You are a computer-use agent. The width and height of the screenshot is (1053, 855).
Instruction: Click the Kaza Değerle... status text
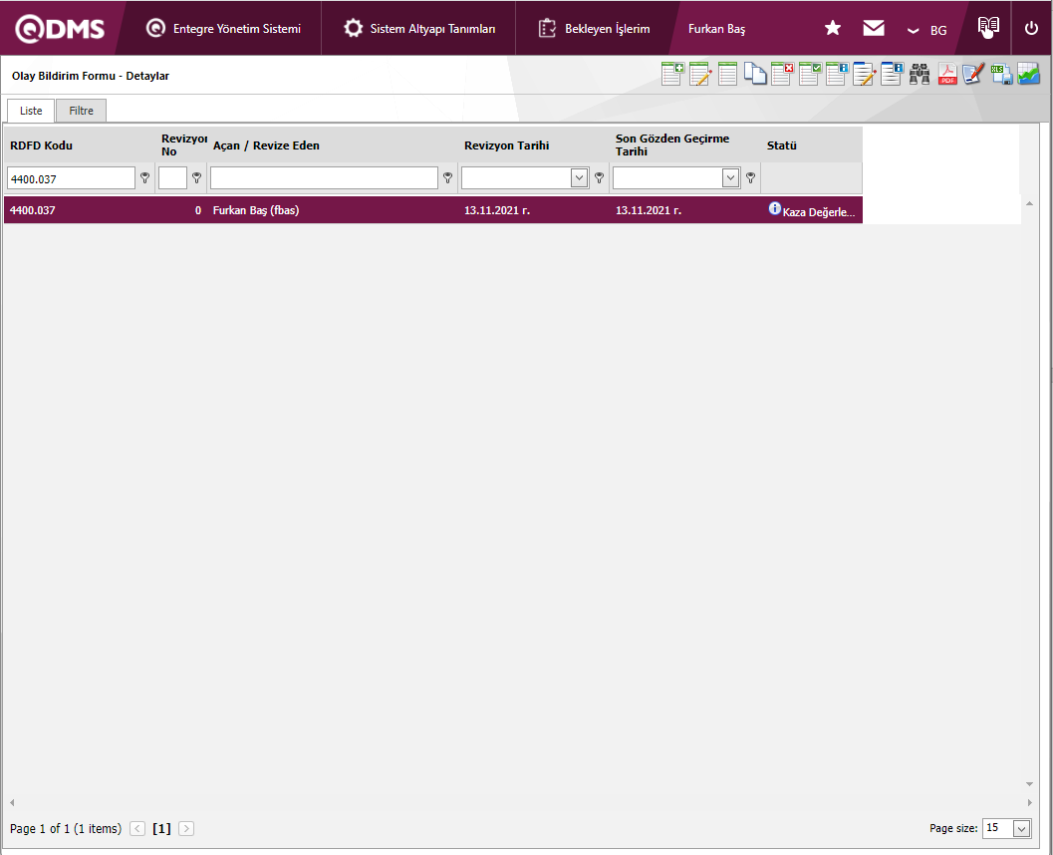click(x=819, y=211)
